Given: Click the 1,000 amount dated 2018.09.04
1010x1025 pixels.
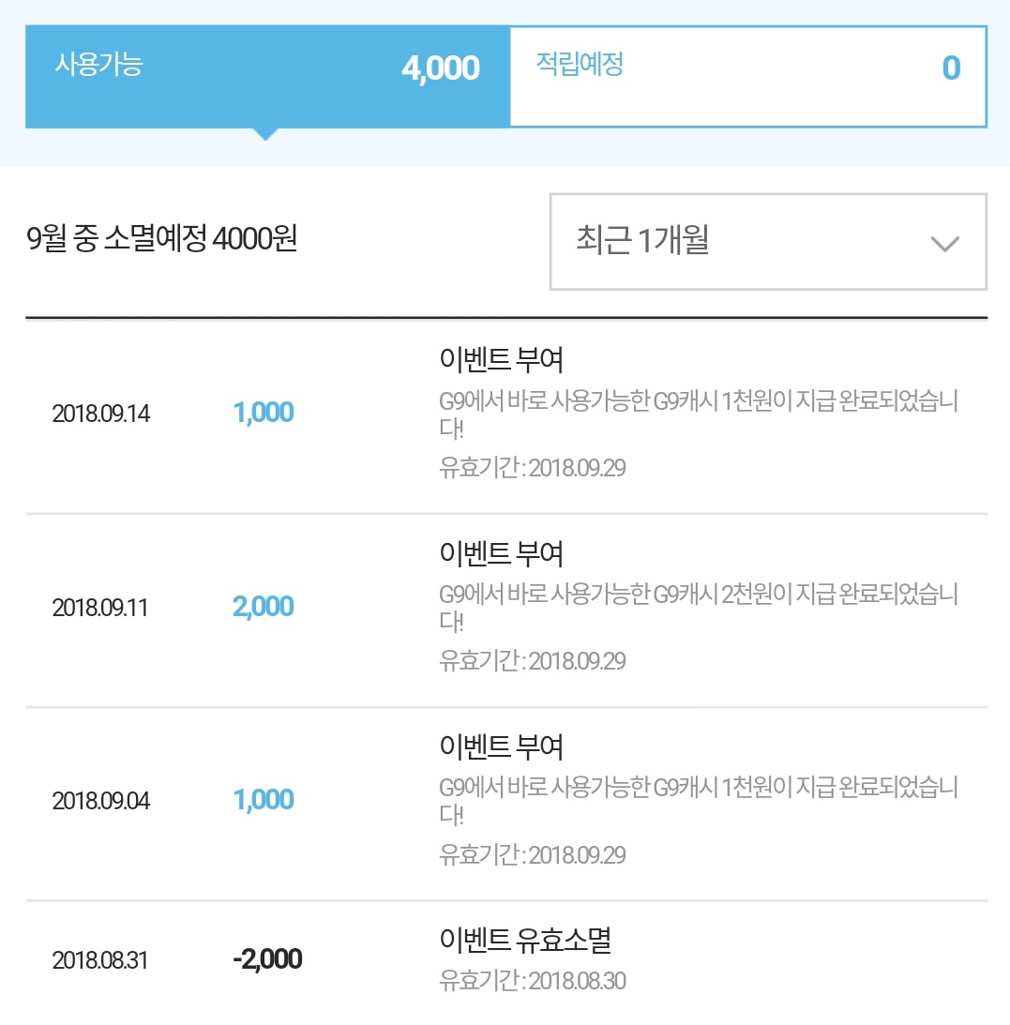Looking at the screenshot, I should click(263, 800).
